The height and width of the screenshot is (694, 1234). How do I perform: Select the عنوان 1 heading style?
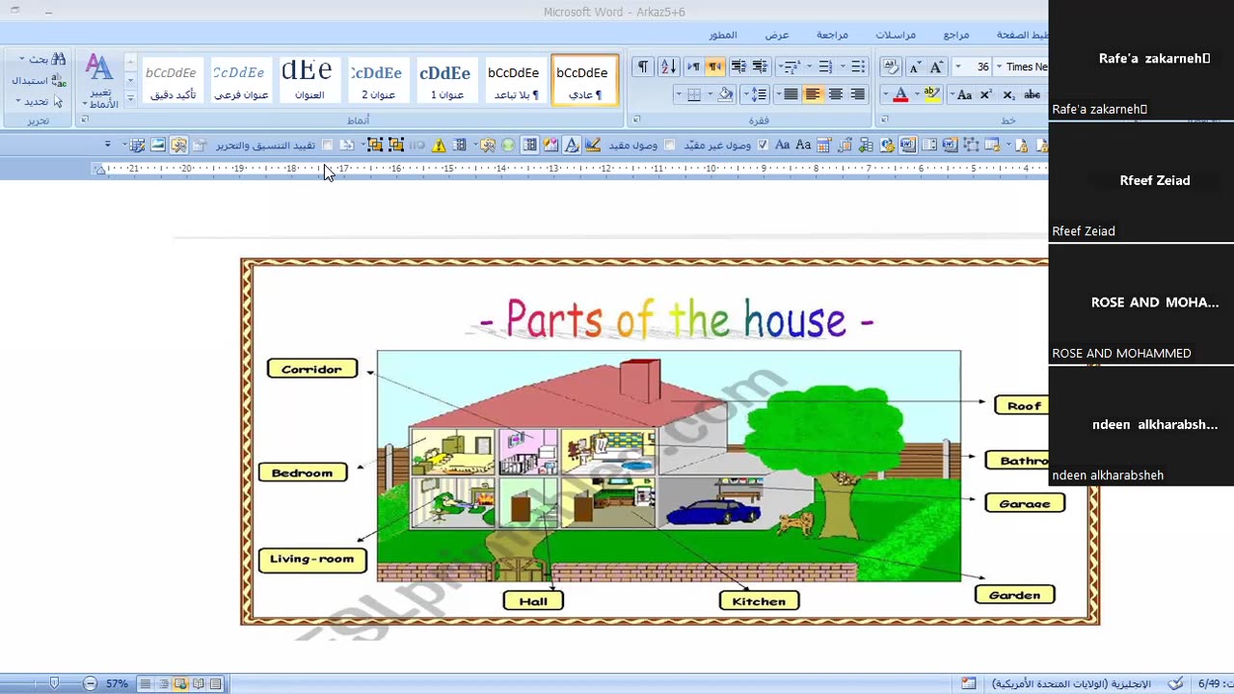click(446, 80)
